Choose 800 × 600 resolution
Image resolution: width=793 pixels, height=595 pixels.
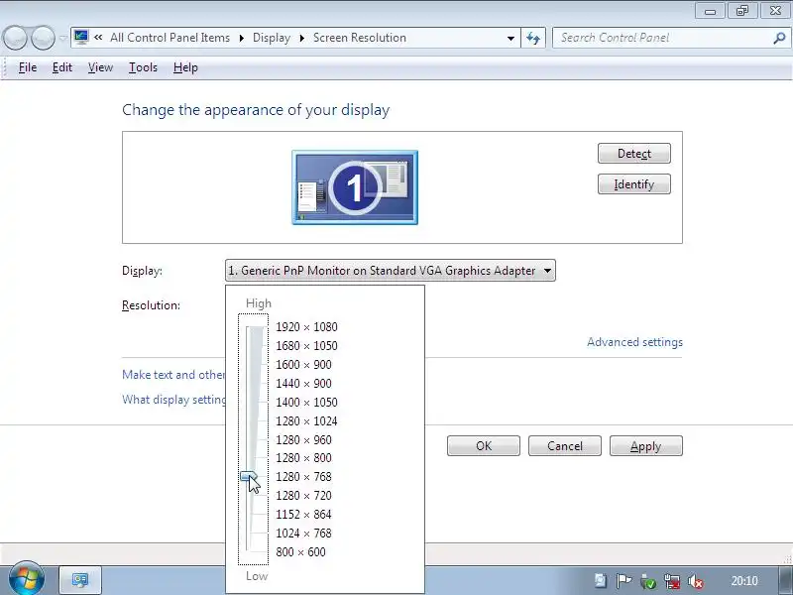coord(300,551)
